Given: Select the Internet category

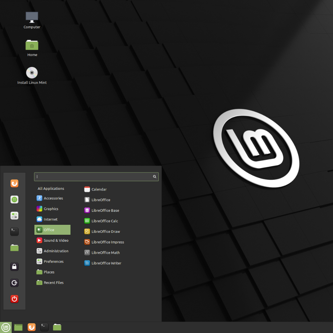Looking at the screenshot, I should tap(52, 219).
